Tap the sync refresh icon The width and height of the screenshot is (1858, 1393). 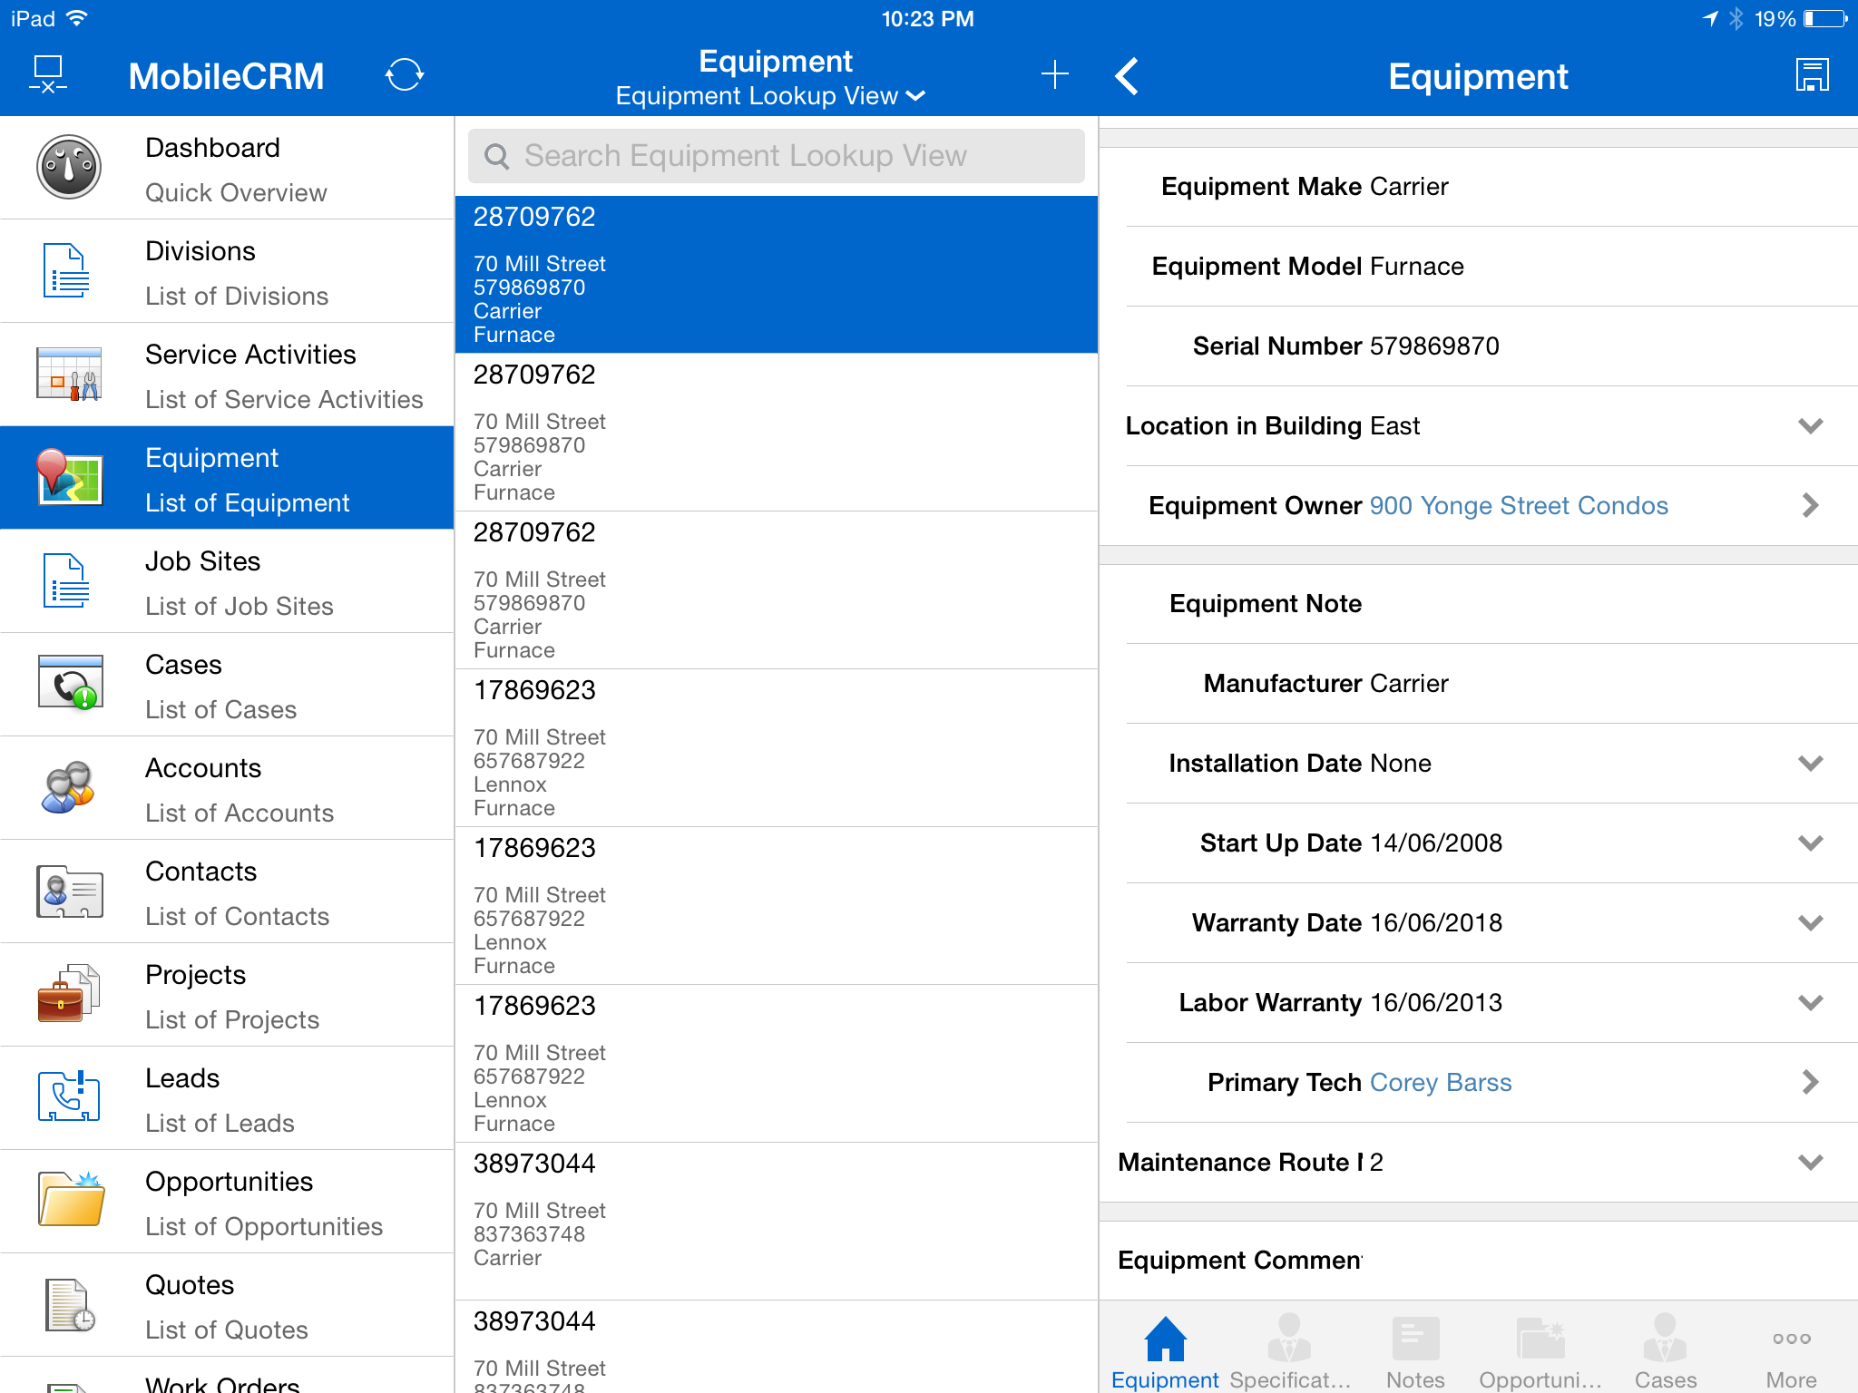[x=405, y=75]
